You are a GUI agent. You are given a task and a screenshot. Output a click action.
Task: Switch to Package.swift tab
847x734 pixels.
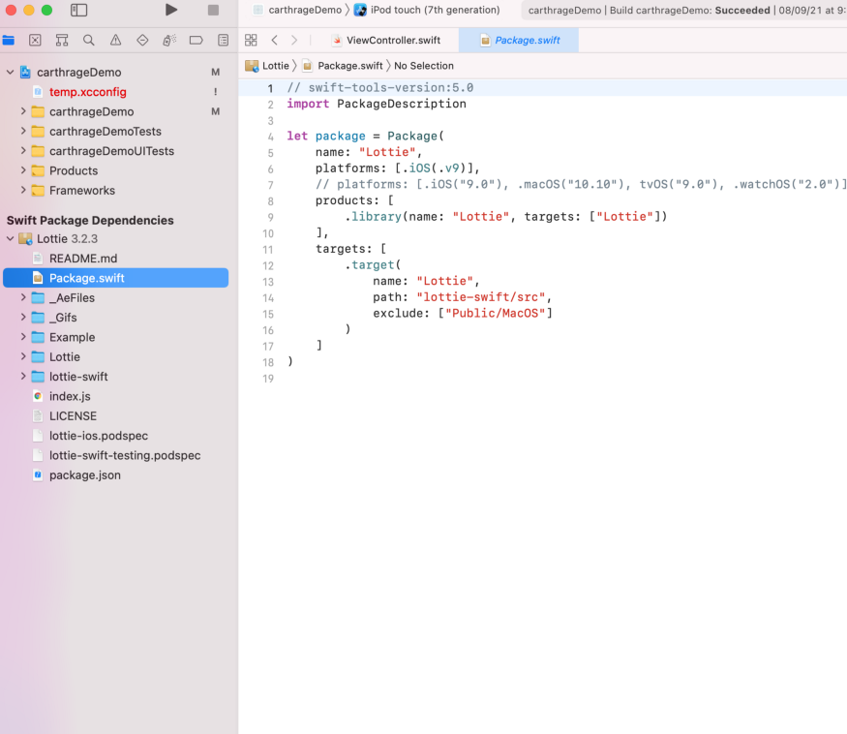click(x=519, y=40)
